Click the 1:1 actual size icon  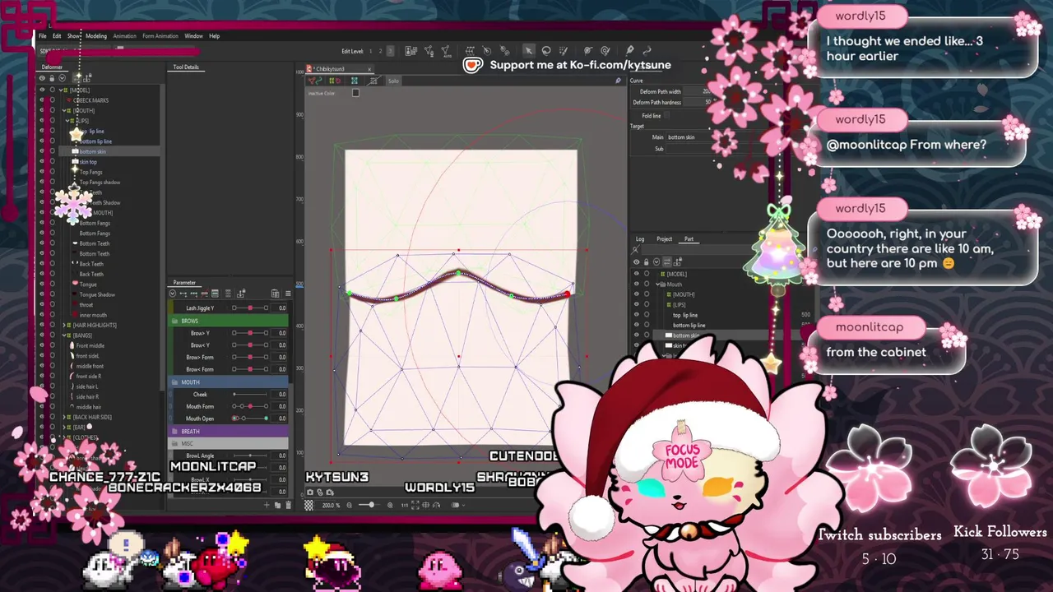point(405,505)
